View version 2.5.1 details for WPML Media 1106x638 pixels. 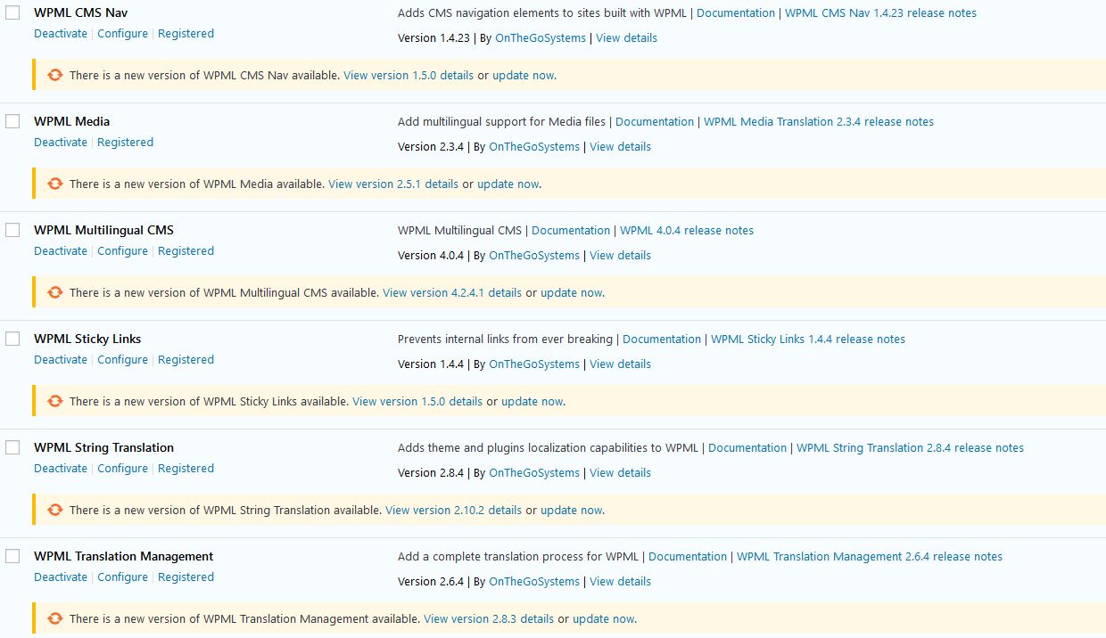[x=393, y=184]
